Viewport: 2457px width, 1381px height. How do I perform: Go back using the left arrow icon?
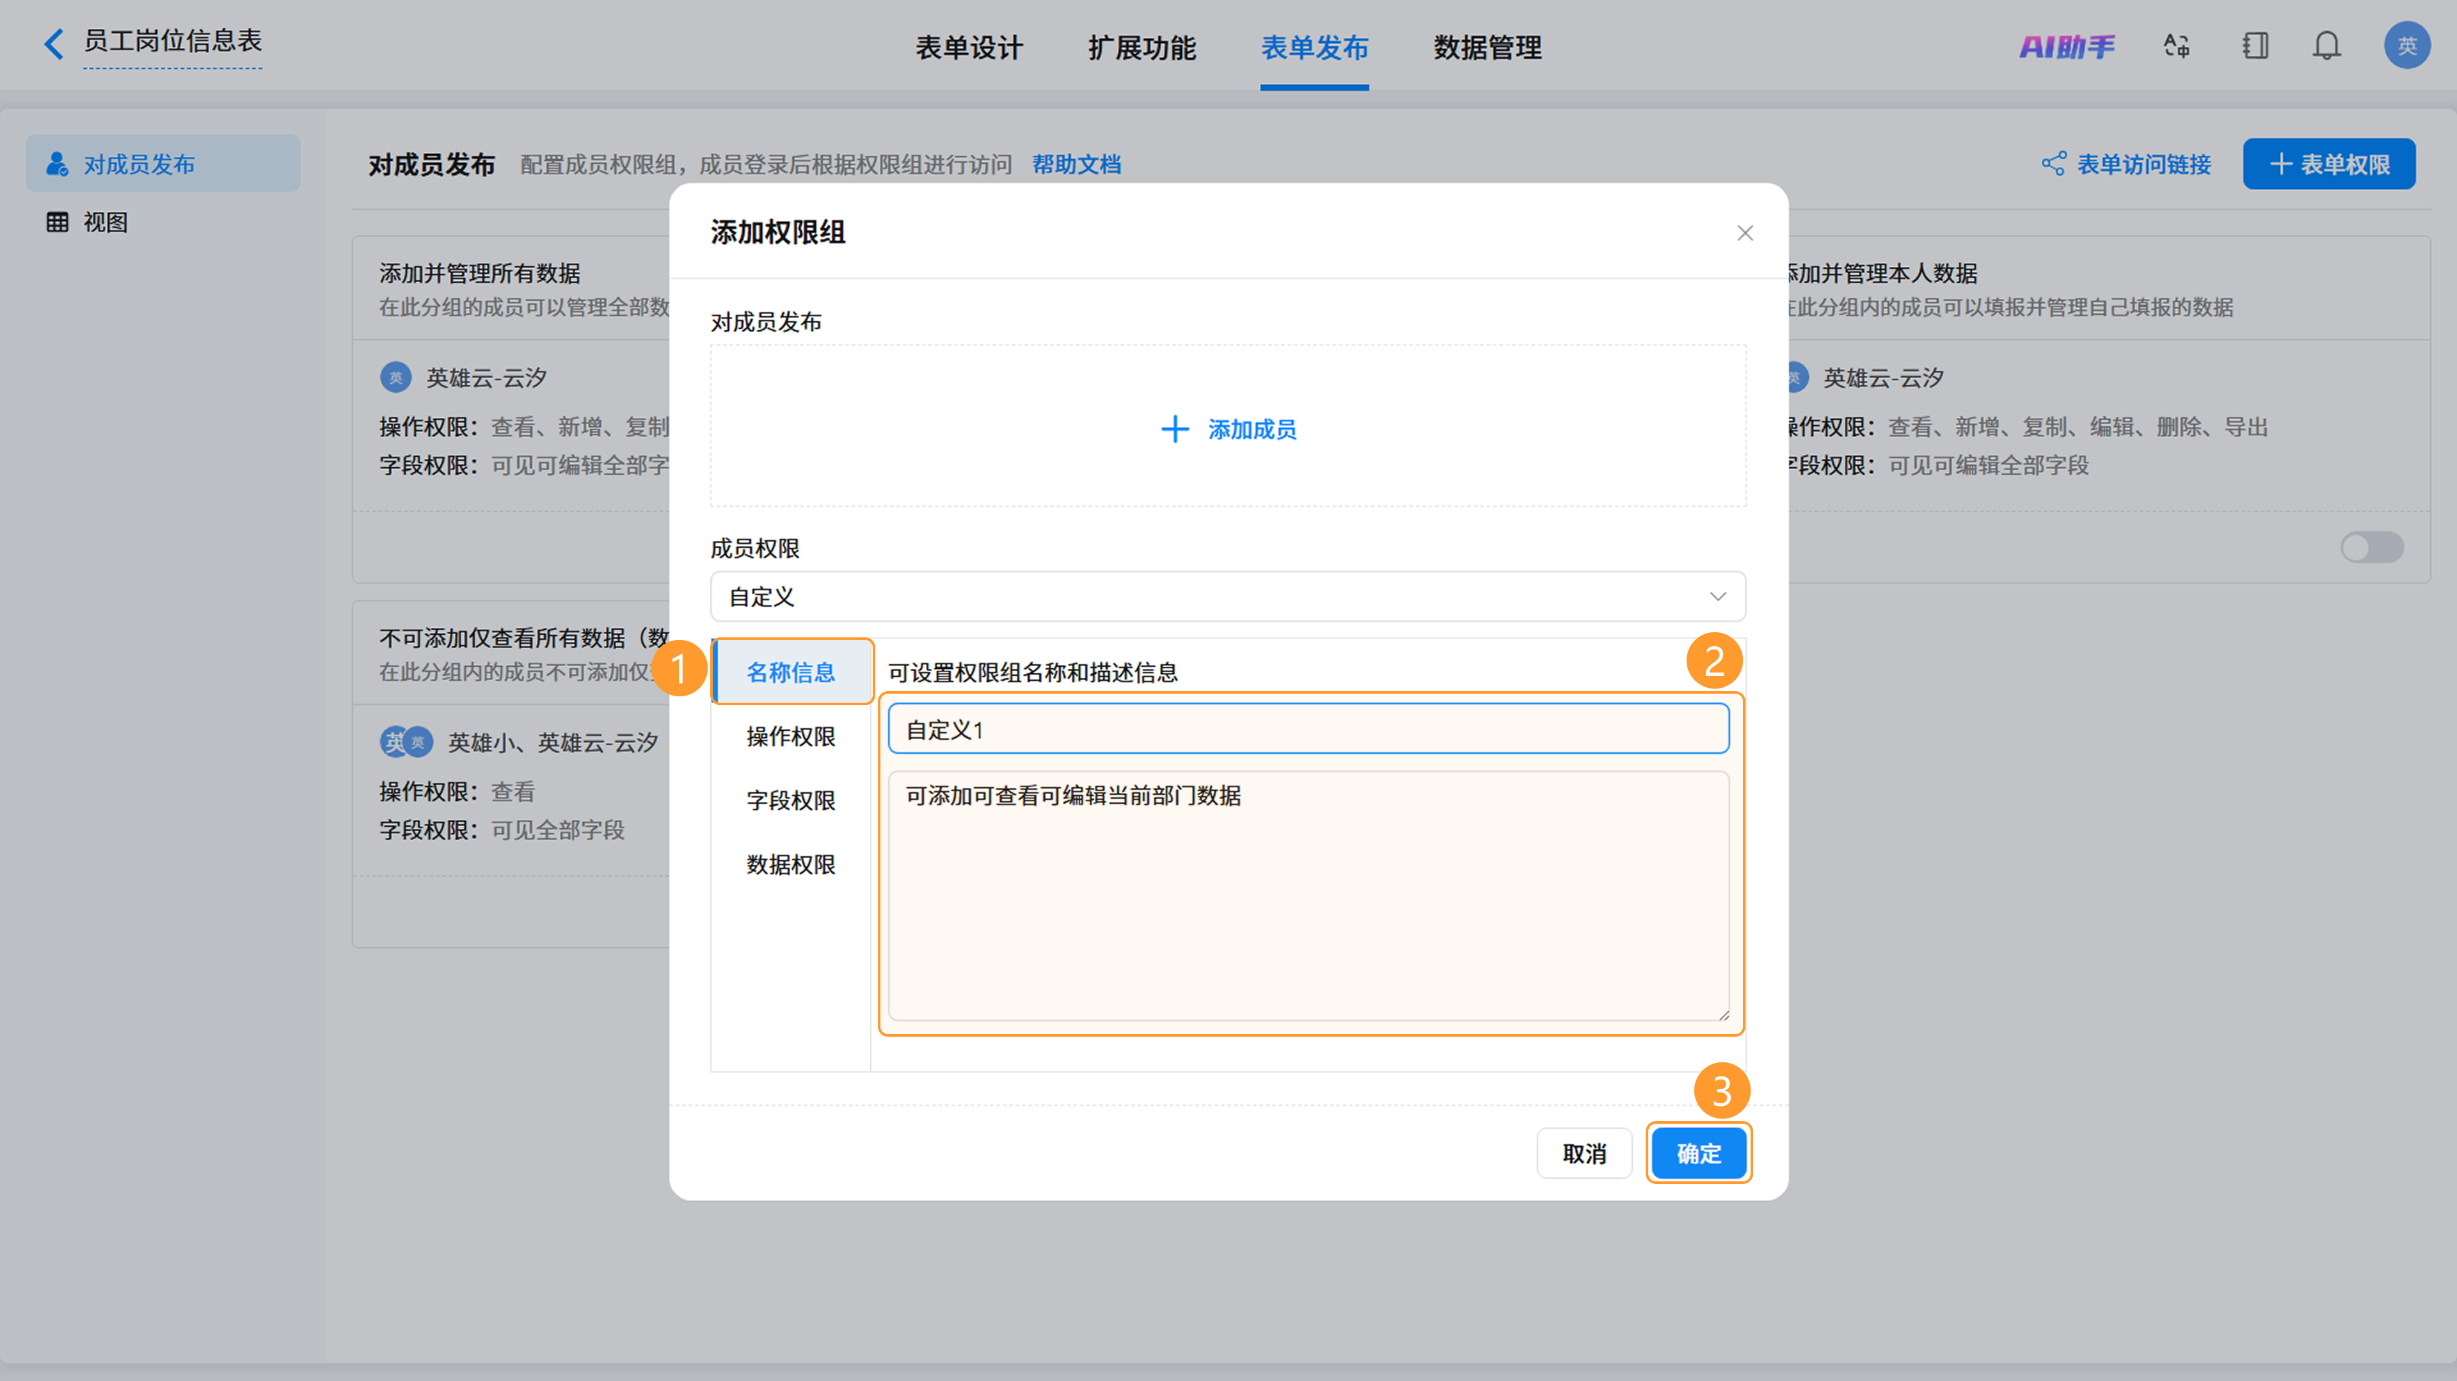[53, 43]
